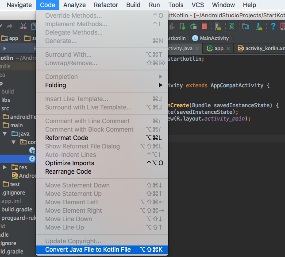This screenshot has width=285, height=257.
Task: Open the VCS menu
Action: pos(198,5)
